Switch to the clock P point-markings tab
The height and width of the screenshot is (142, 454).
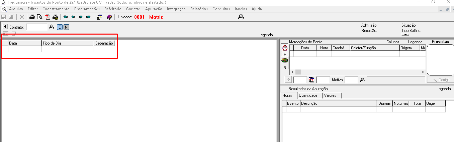(x=285, y=48)
